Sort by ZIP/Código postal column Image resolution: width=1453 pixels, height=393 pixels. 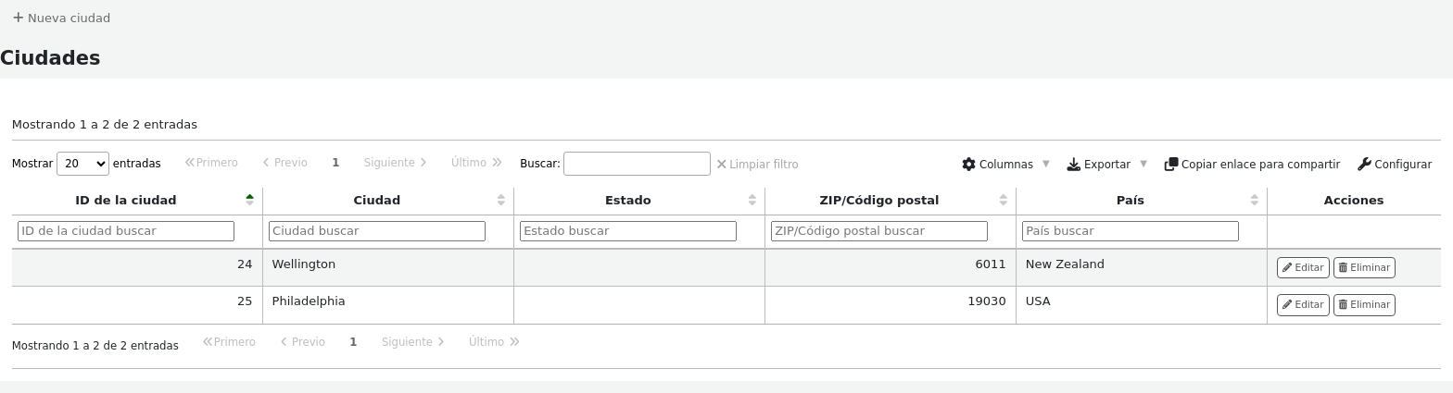878,200
